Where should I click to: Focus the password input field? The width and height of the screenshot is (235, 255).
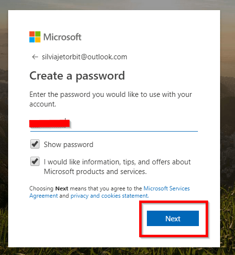click(114, 124)
